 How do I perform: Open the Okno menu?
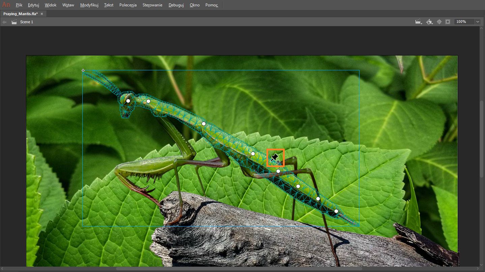point(195,5)
